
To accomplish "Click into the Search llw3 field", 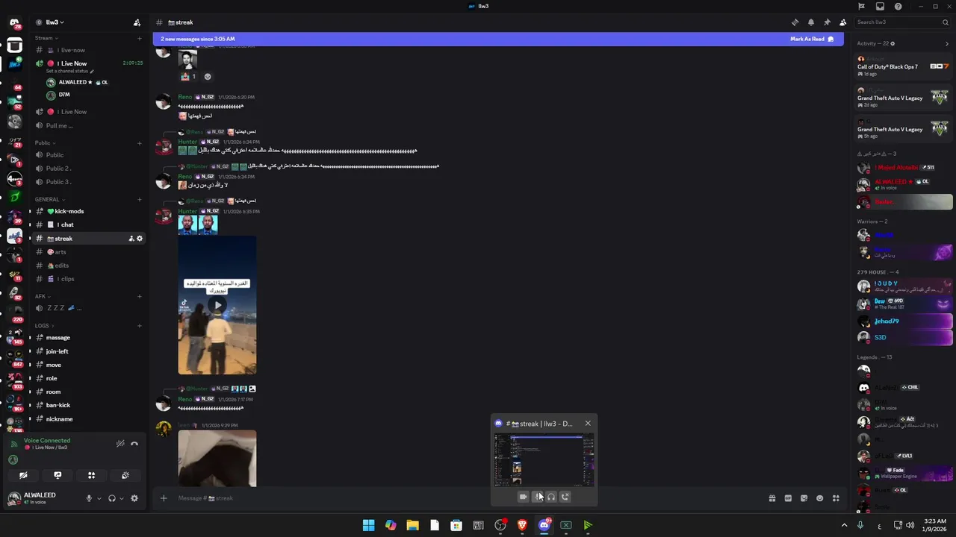I will click(902, 22).
